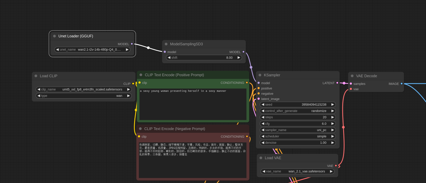Viewport: 426px width, 183px height.
Task: Click the Unet Loader MODEL output socket
Action: tap(132, 44)
